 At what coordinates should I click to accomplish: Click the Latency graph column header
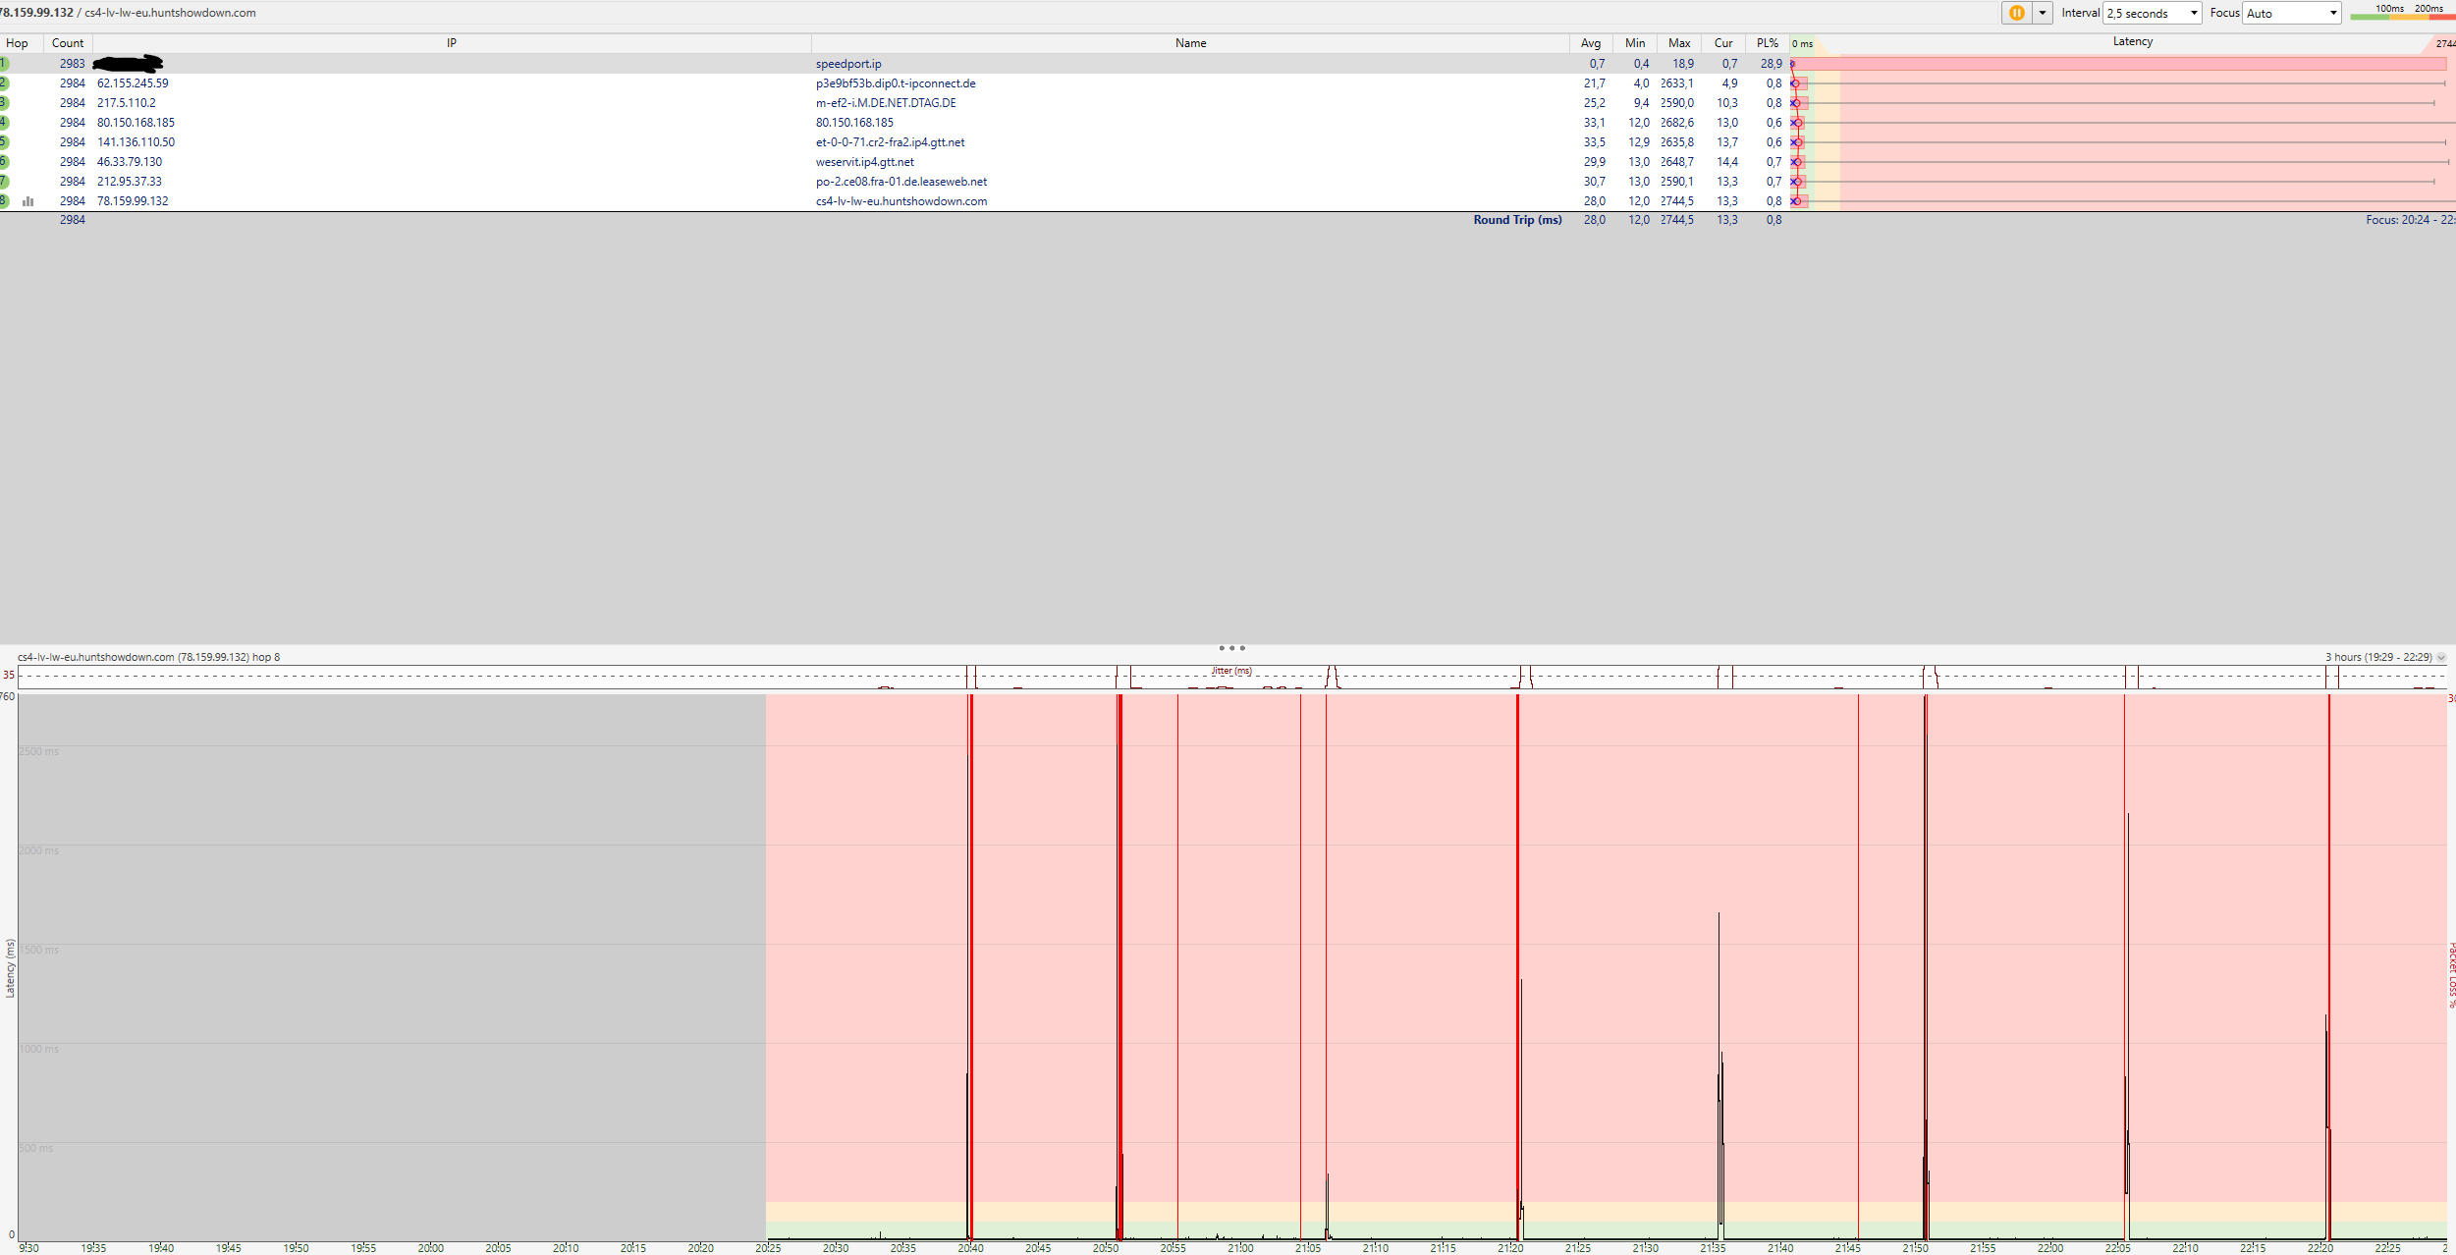(2132, 42)
